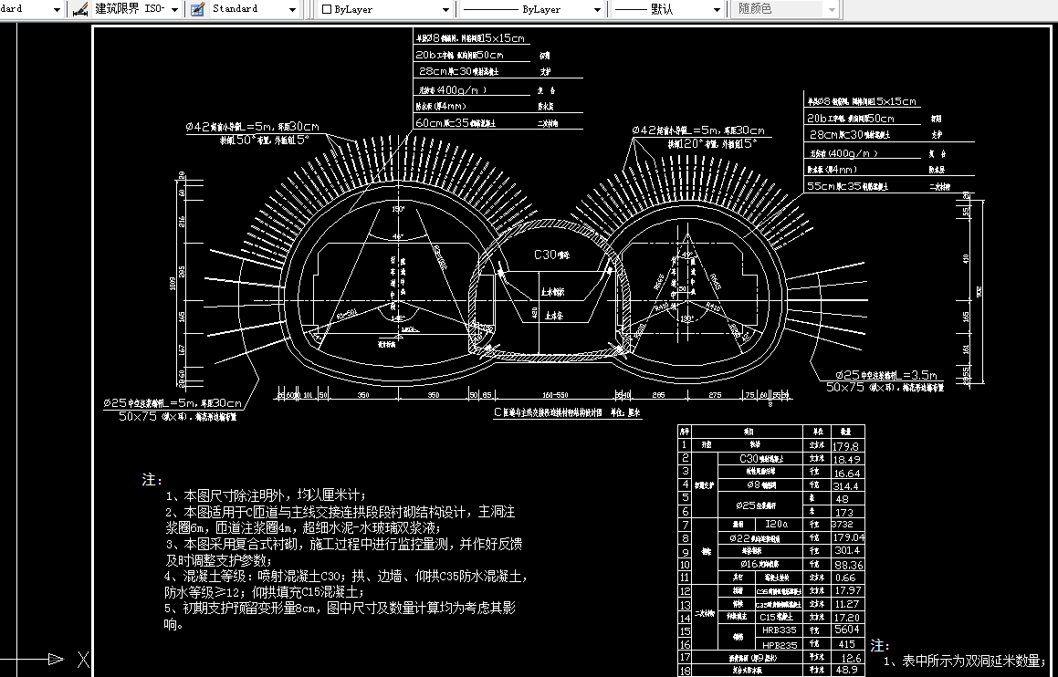Click the HRB335 cell in the table
The height and width of the screenshot is (677, 1058).
point(779,630)
